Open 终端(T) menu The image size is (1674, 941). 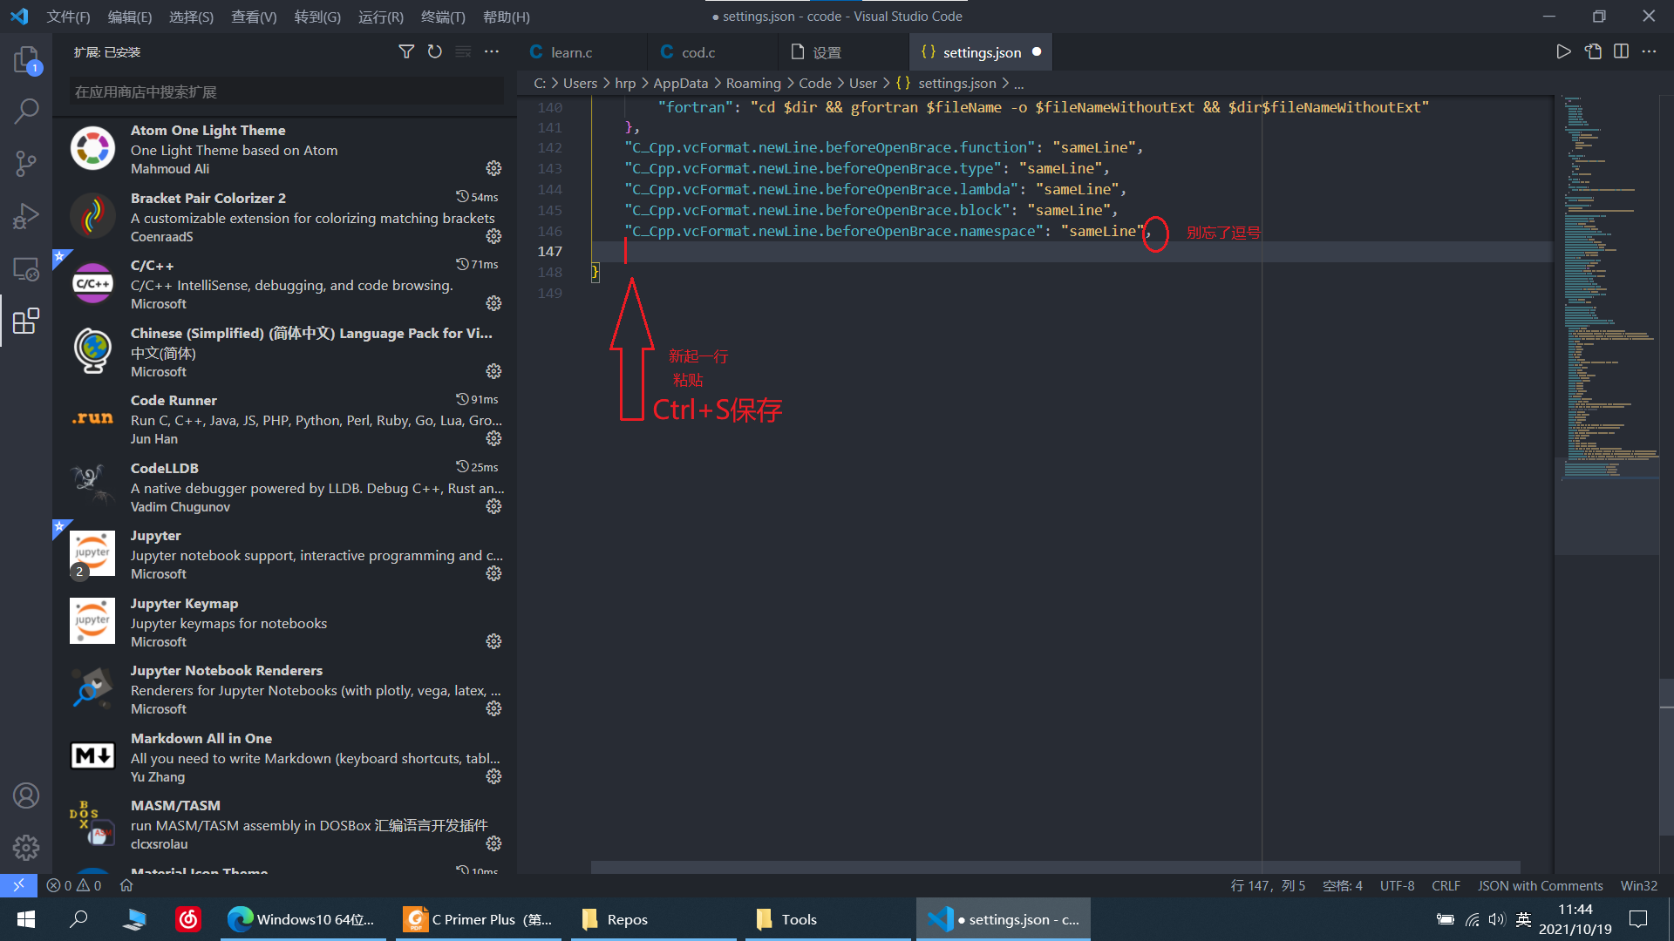[x=443, y=17]
